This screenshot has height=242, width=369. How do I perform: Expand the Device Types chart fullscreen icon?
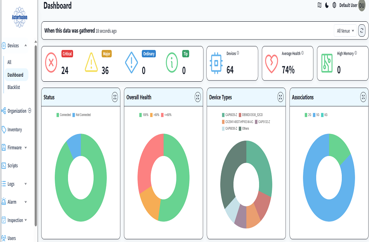[280, 97]
